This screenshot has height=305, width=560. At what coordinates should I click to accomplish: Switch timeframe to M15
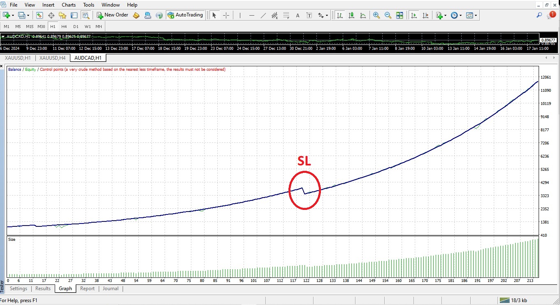point(30,26)
